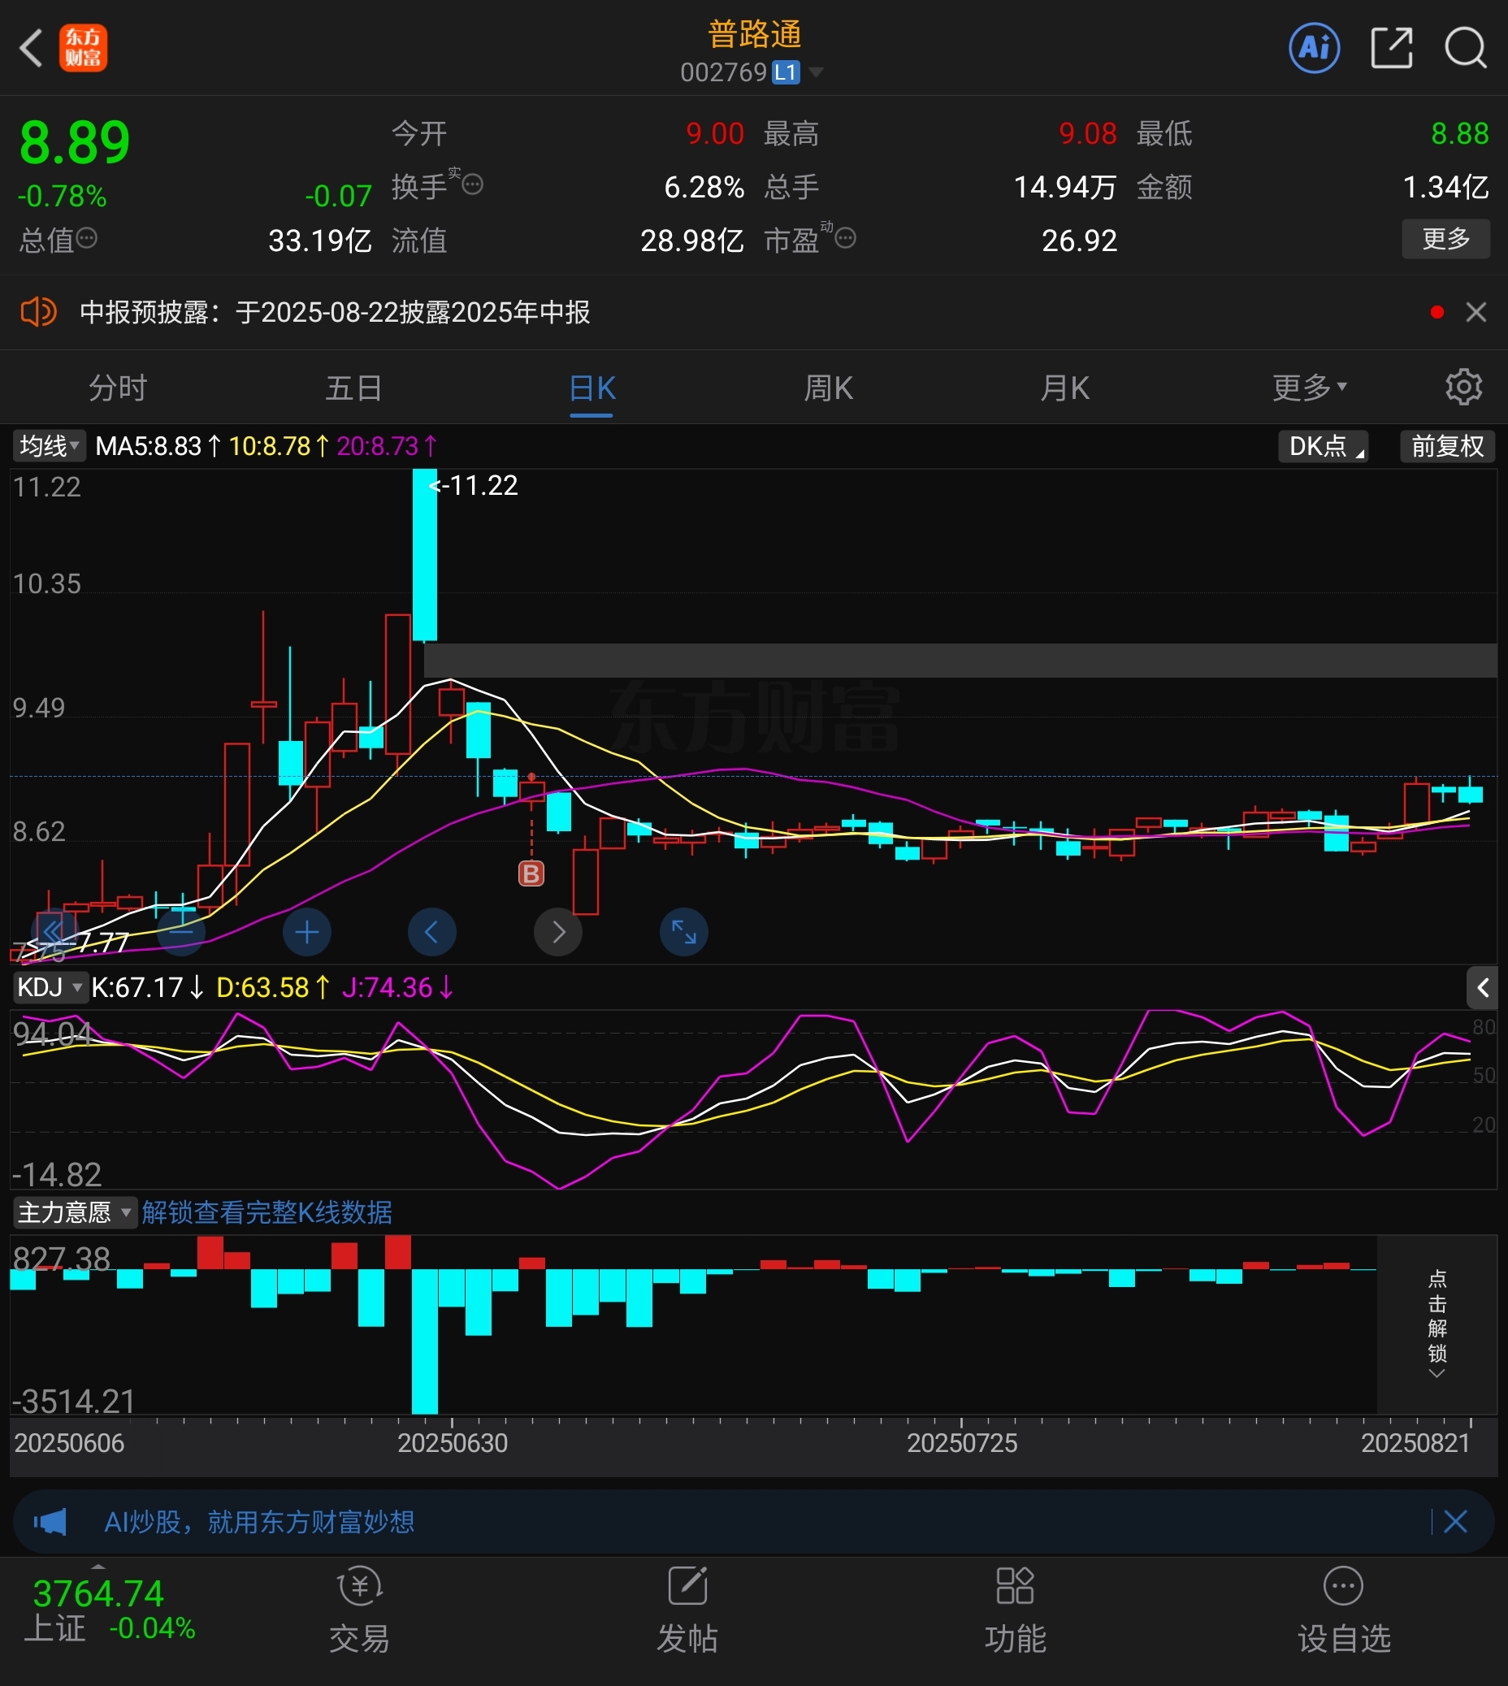The width and height of the screenshot is (1508, 1686).
Task: Switch to the 五日 tab
Action: point(353,387)
